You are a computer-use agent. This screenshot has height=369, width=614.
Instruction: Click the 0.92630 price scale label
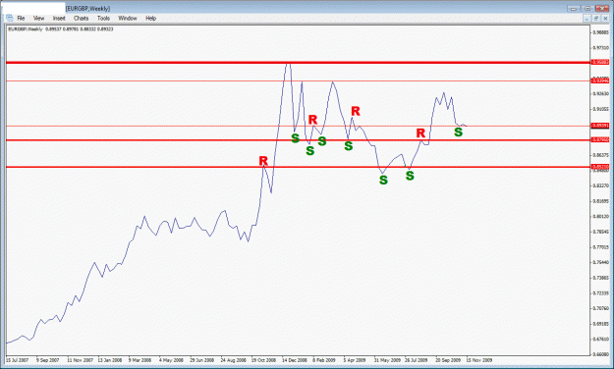coord(600,93)
